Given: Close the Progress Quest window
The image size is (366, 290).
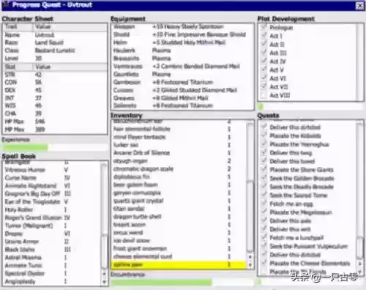Looking at the screenshot, I should click(359, 5).
